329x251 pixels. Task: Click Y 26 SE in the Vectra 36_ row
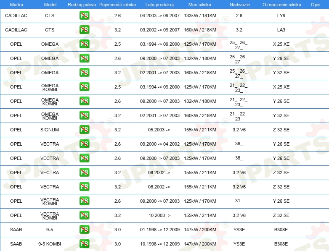(x=281, y=144)
